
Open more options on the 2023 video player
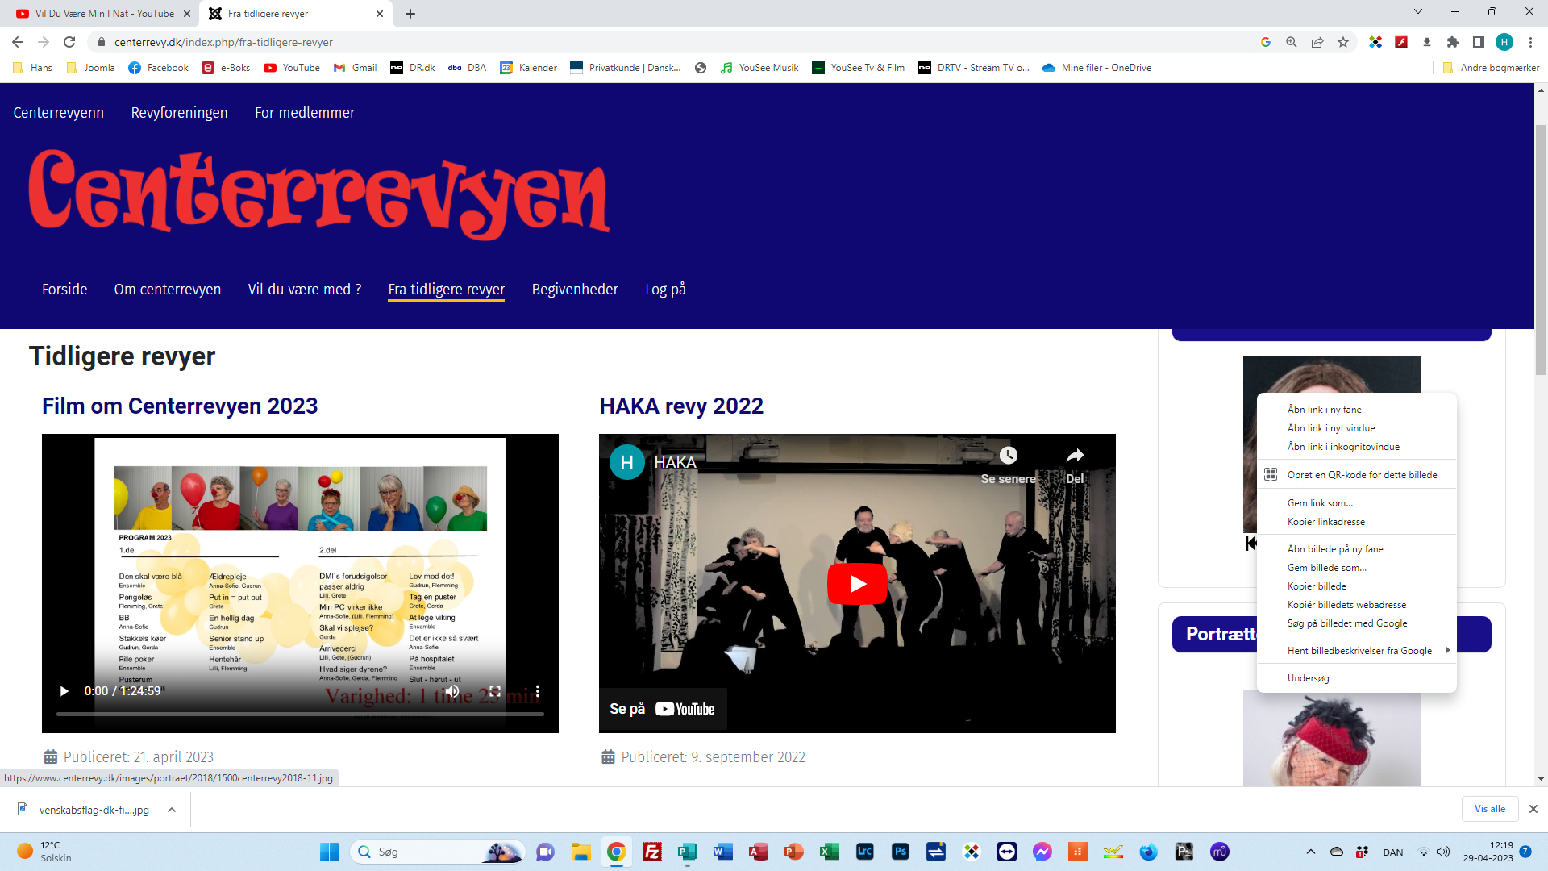[x=538, y=691]
